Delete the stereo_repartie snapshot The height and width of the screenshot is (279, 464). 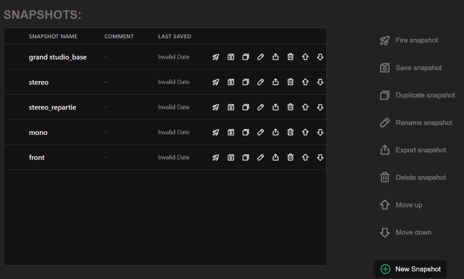(290, 107)
